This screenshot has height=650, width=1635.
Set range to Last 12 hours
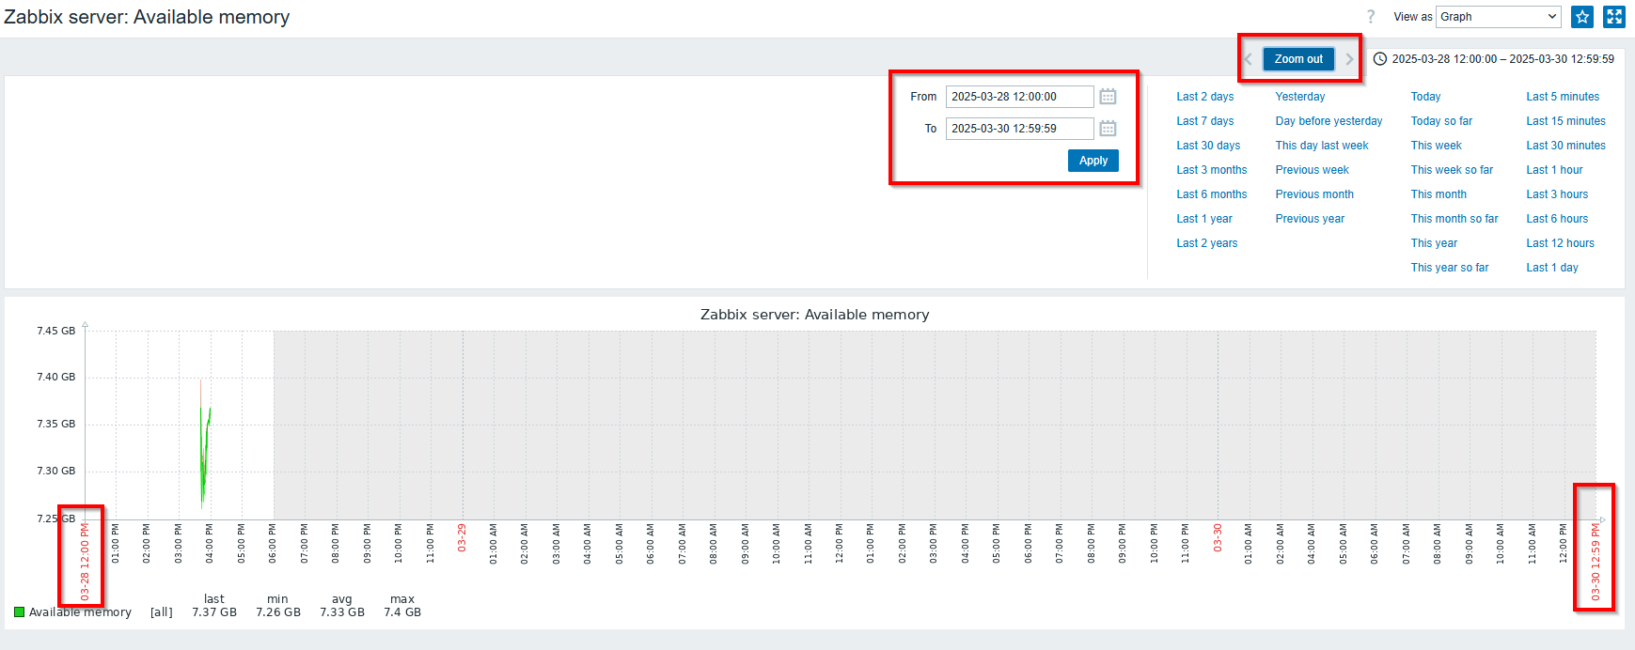click(1560, 243)
